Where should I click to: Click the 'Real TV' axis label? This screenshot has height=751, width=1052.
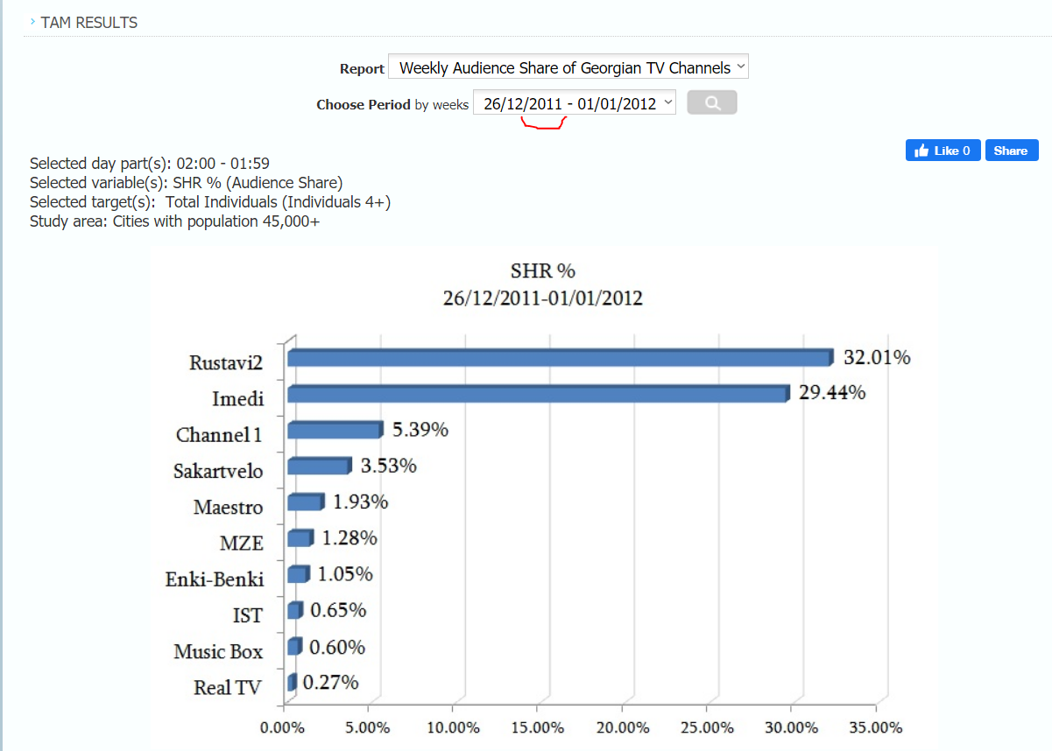(228, 687)
